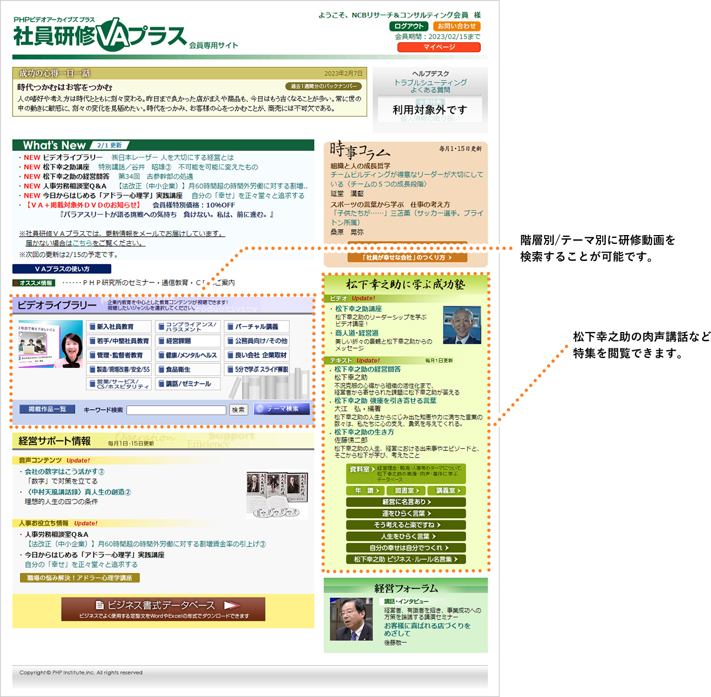Viewport: 711px width, 697px height.
Task: Open 会社の数字はこう活かす③ audio content
Action: 64,472
